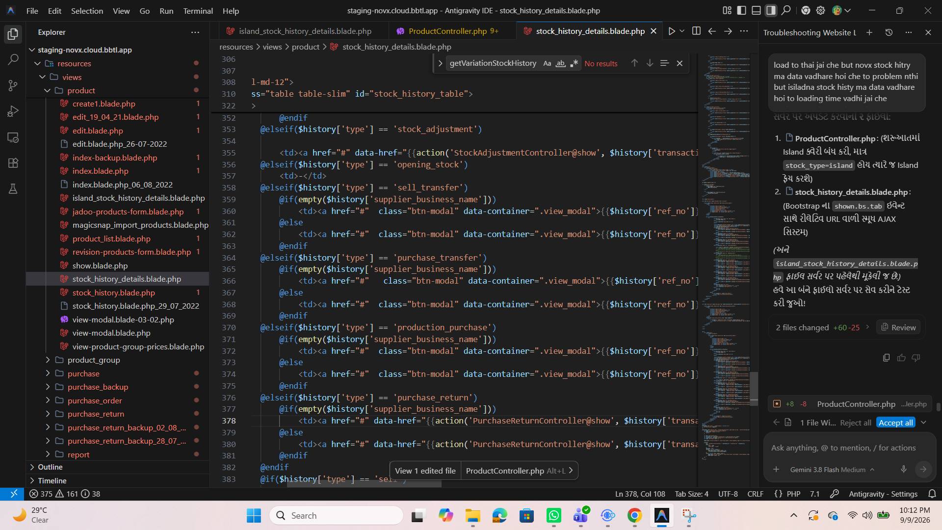This screenshot has height=530, width=942.
Task: Toggle Match Case in find widget
Action: tap(547, 63)
